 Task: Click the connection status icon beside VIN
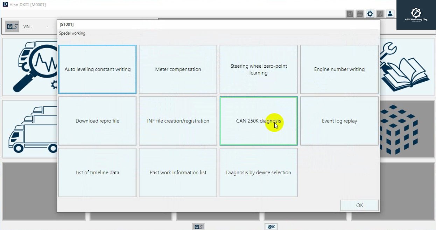[x=12, y=27]
